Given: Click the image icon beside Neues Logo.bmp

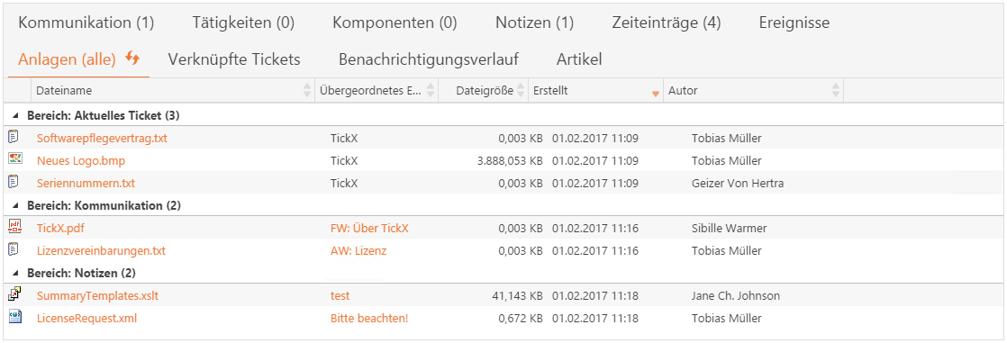Looking at the screenshot, I should click(14, 159).
